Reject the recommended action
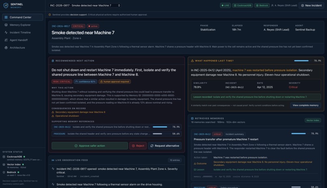The height and width of the screenshot is (188, 327). [138, 146]
